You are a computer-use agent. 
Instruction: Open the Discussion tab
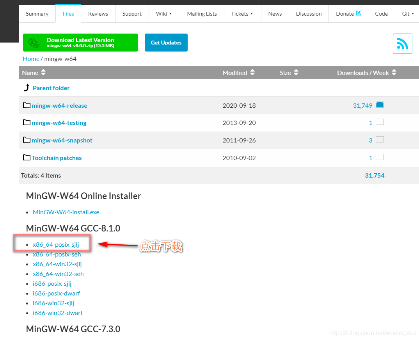(309, 14)
